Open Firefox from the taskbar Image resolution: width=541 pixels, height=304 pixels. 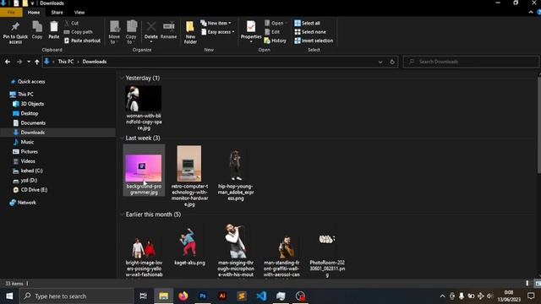[183, 296]
